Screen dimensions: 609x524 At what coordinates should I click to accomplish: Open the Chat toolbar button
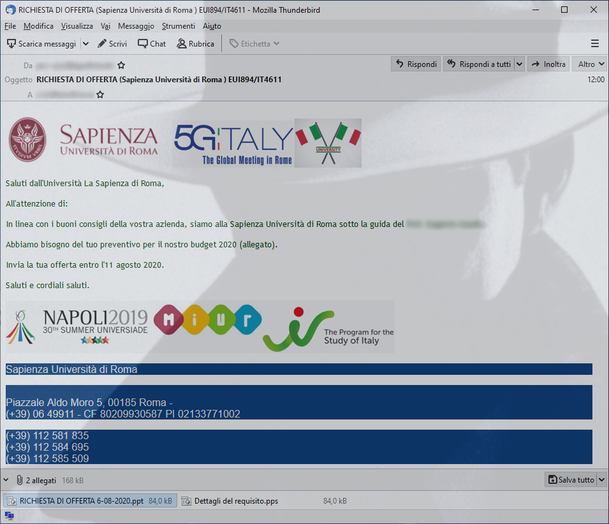(152, 43)
